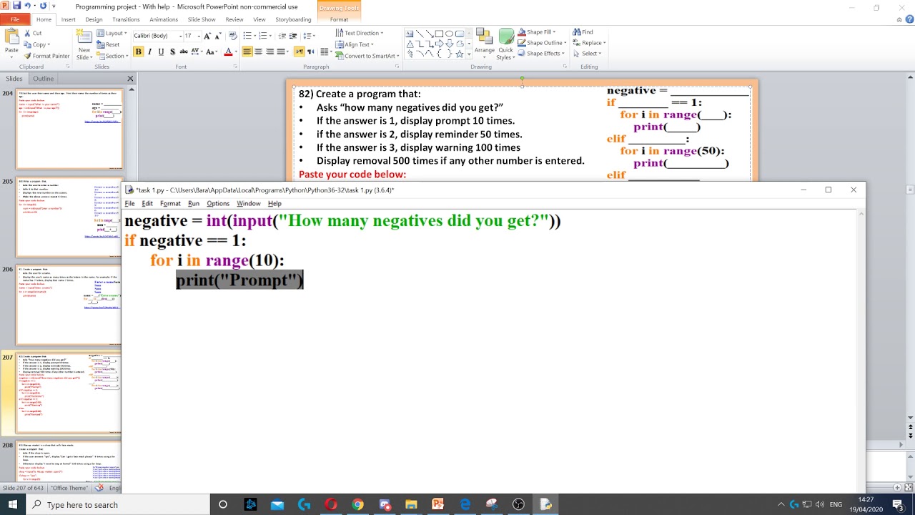Open the Options menu in the Python editor
Viewport: 915px width, 515px height.
pyautogui.click(x=218, y=204)
